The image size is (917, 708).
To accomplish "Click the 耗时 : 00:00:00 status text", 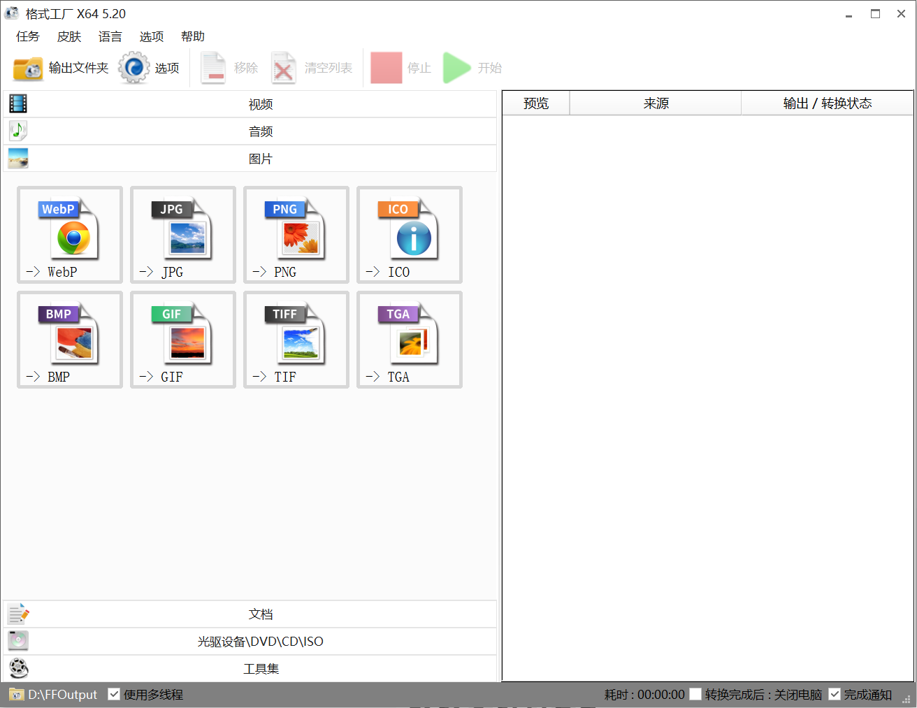I will 644,695.
